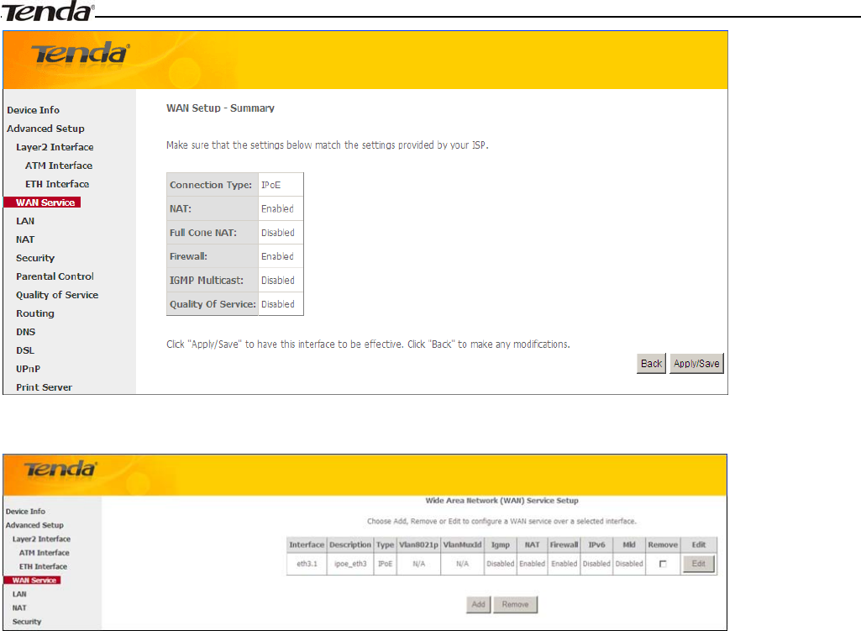
Task: Click the Quality Of Service summary label
Action: pos(213,304)
